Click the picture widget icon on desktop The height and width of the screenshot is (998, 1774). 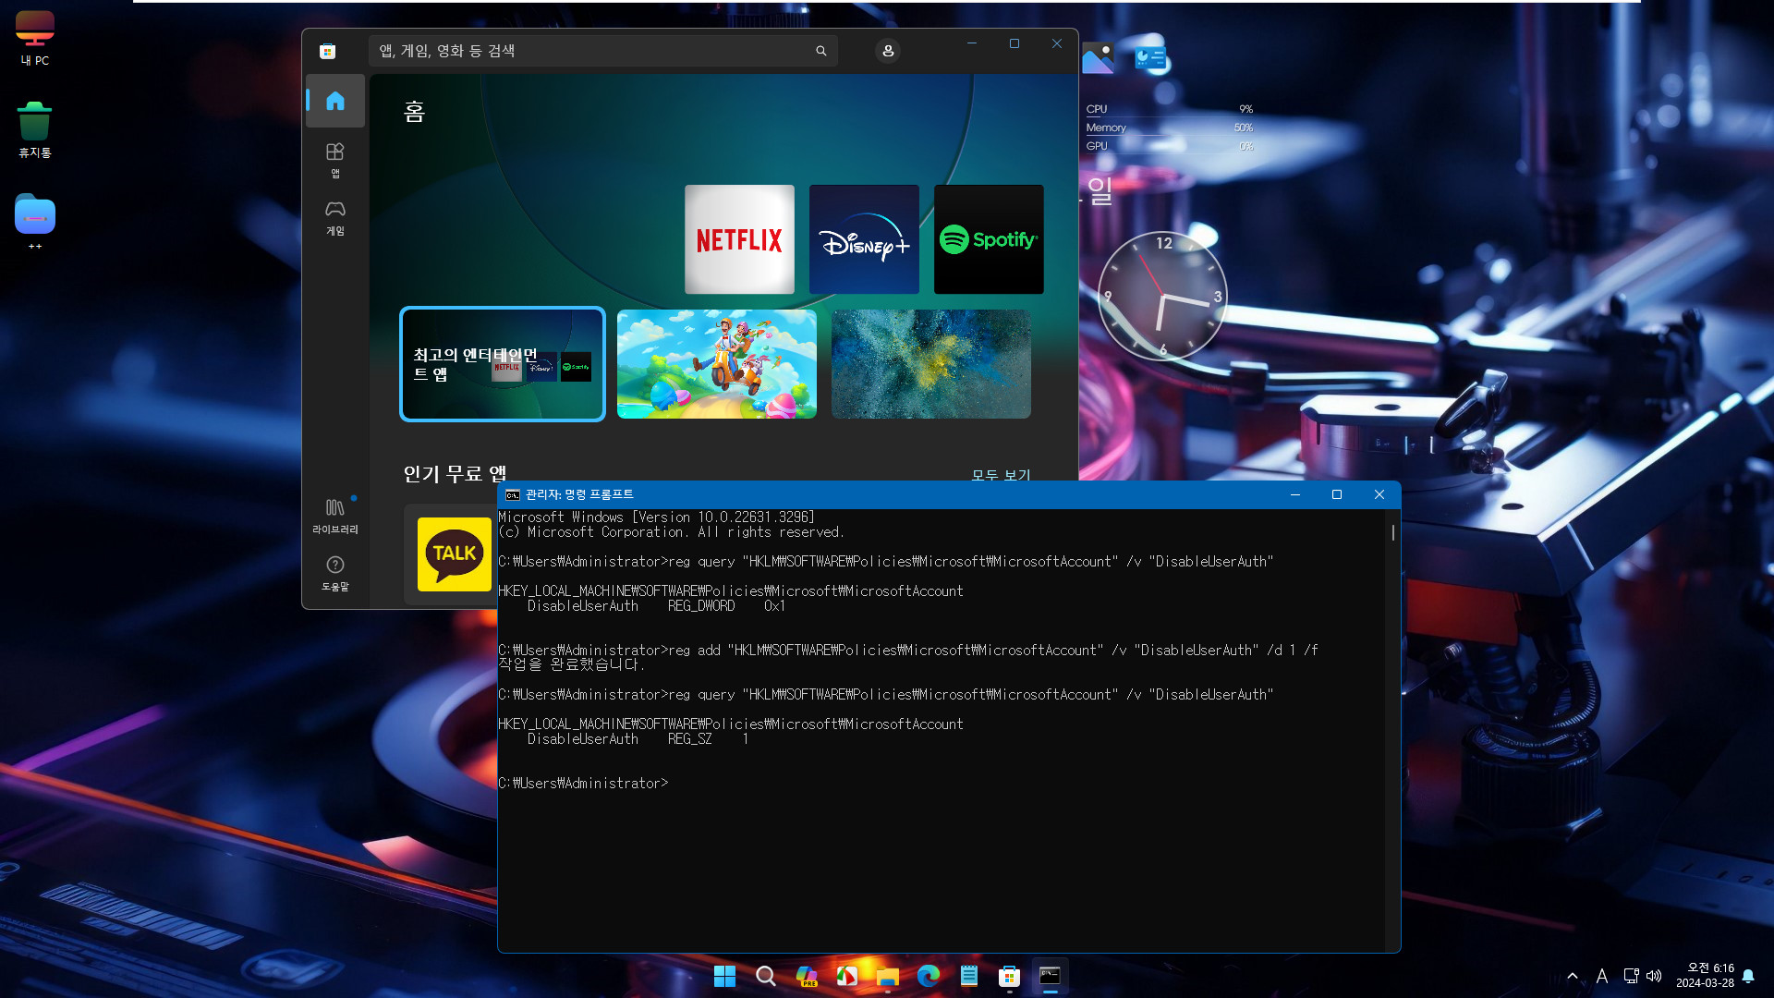[1098, 59]
